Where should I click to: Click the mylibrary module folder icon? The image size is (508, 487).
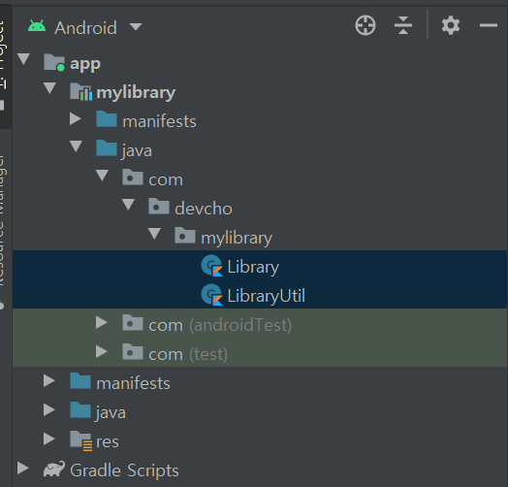[81, 92]
